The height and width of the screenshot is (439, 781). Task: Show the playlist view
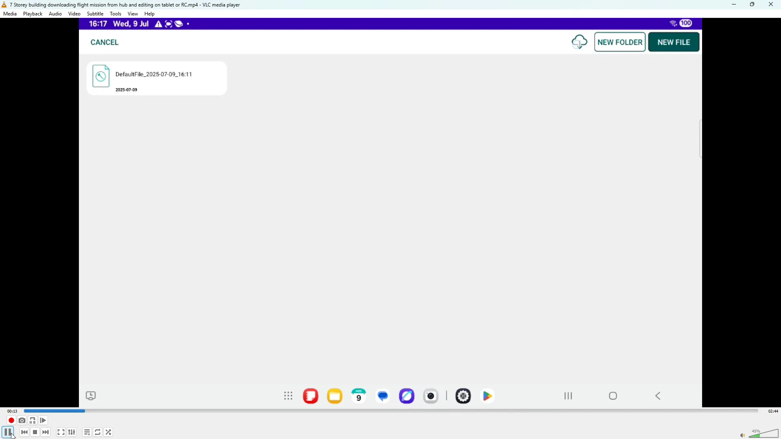[87, 432]
